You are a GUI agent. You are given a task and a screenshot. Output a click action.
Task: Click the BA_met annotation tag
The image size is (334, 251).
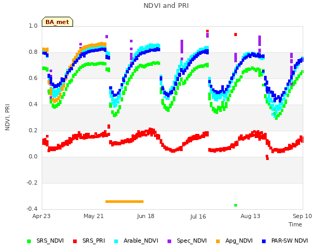coord(57,22)
